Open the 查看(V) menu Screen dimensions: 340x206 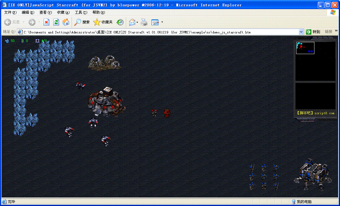point(45,12)
